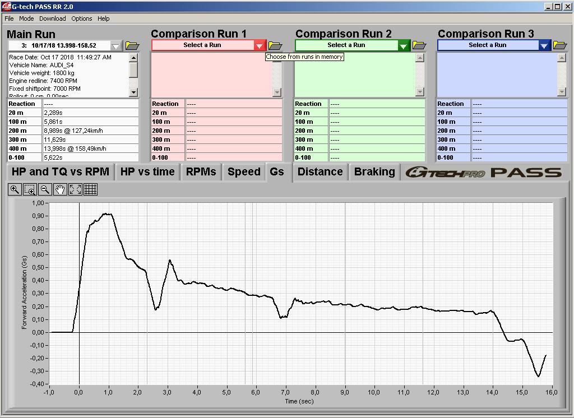Click the fit-to-window arrows icon
Screen dimensions: 574x418
pyautogui.click(x=75, y=189)
